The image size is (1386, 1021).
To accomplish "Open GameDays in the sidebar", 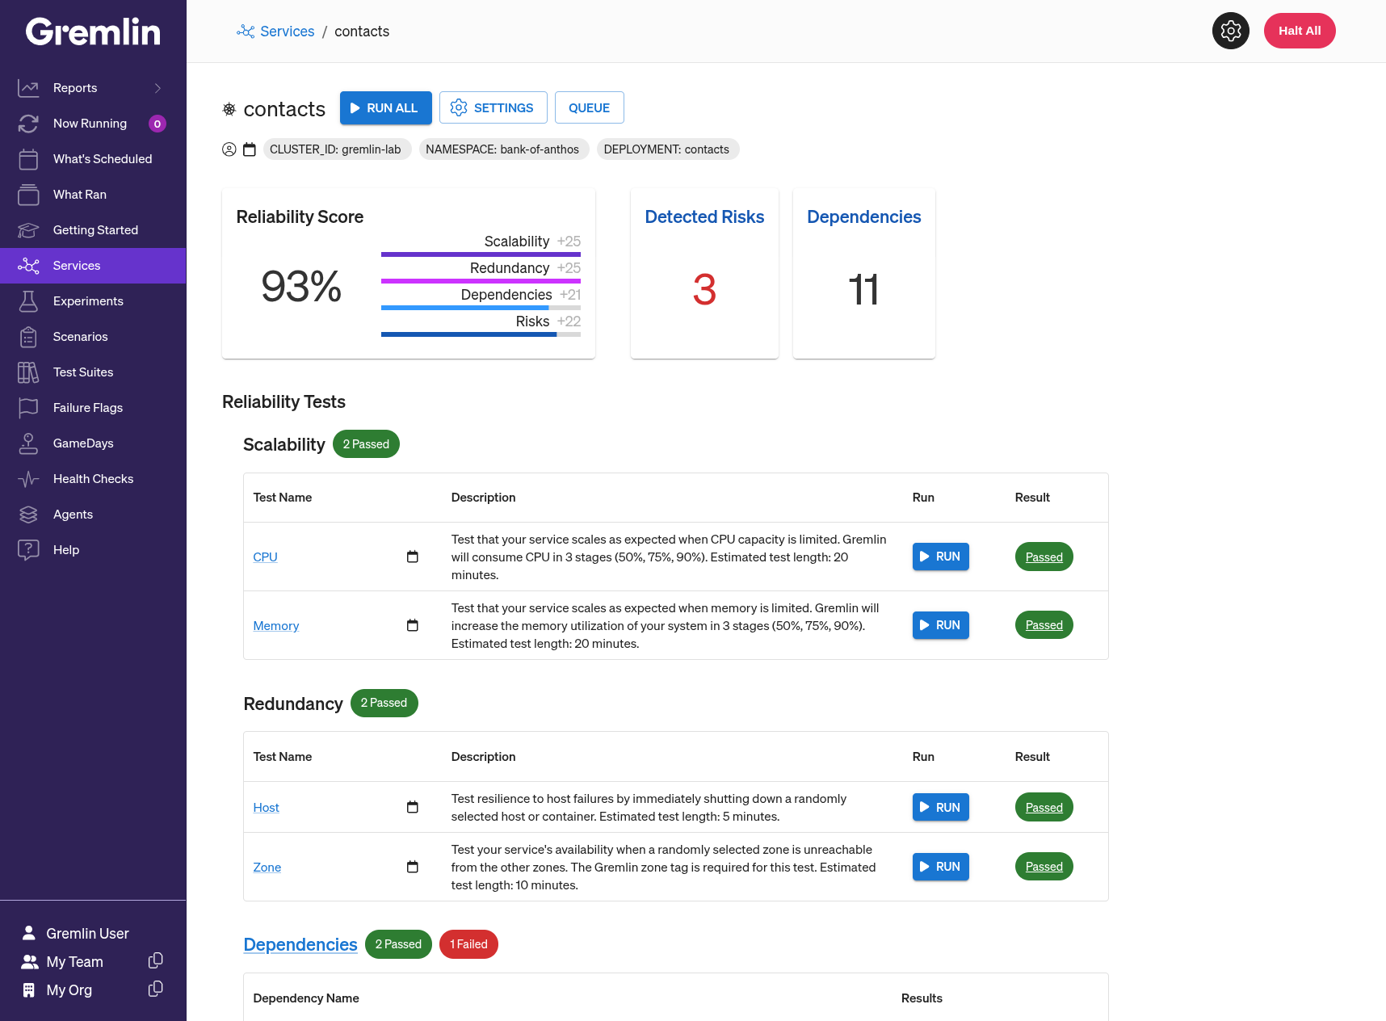I will coord(93,443).
